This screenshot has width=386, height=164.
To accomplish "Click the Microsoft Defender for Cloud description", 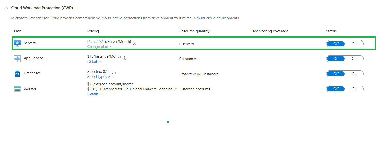I will coord(126,18).
